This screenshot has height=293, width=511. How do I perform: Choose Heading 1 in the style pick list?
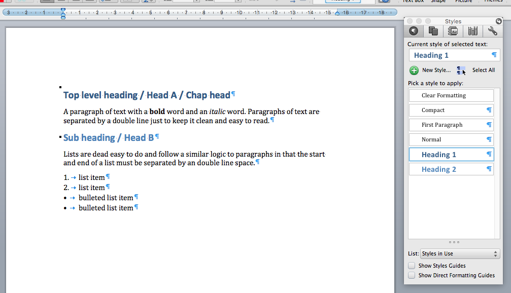451,154
